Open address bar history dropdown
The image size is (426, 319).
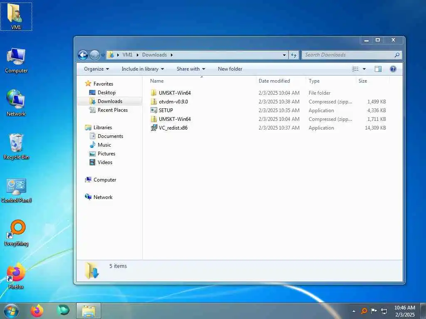coord(284,55)
